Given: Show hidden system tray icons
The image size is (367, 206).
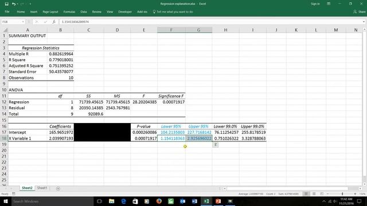Looking at the screenshot, I should (324, 201).
